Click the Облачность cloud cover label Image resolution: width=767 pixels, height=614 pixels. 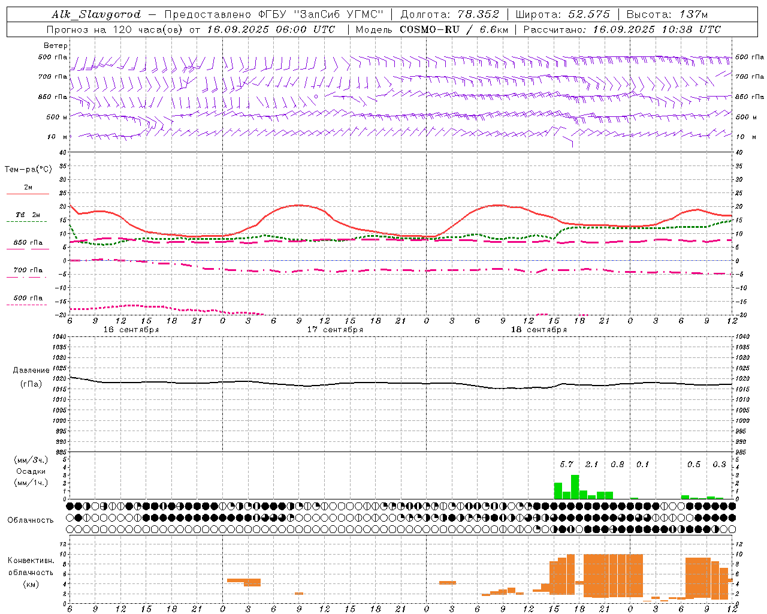[31, 520]
